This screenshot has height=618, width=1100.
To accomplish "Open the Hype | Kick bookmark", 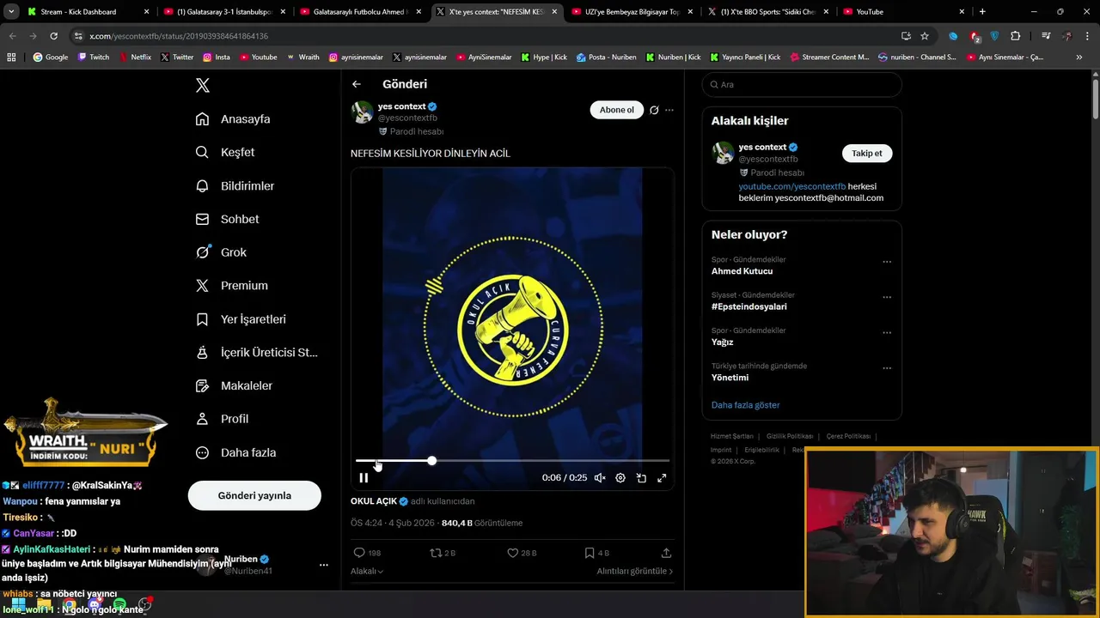I will click(544, 57).
